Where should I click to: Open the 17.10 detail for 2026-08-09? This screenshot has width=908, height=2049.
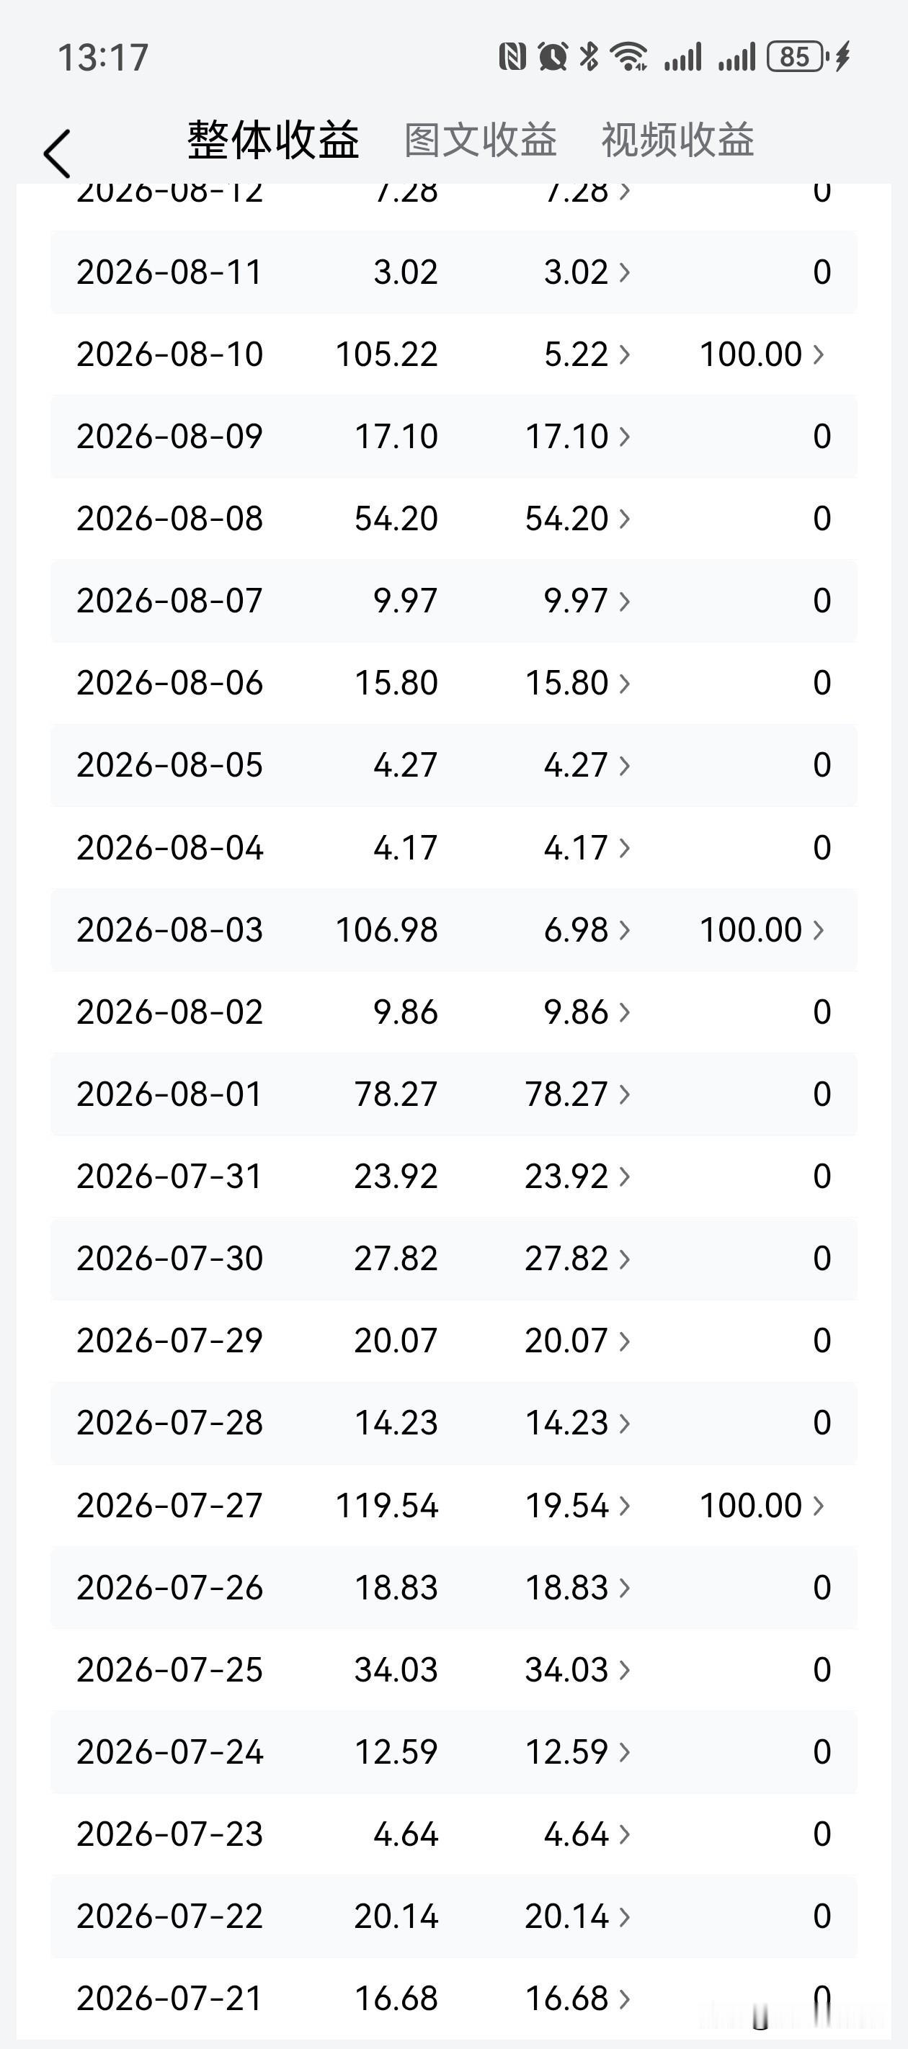578,436
